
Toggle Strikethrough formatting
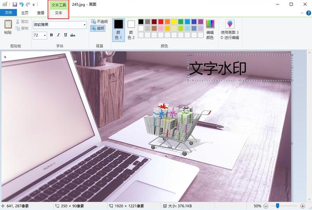pyautogui.click(x=73, y=35)
